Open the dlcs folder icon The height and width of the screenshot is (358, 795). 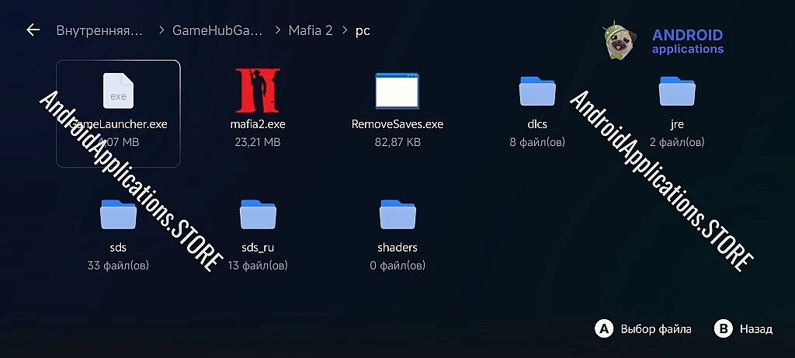coord(537,91)
